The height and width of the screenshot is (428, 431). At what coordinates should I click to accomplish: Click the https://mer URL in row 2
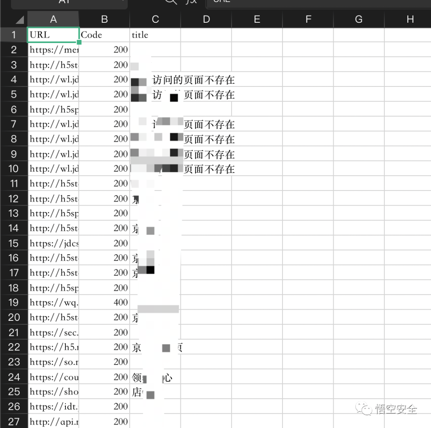click(53, 50)
